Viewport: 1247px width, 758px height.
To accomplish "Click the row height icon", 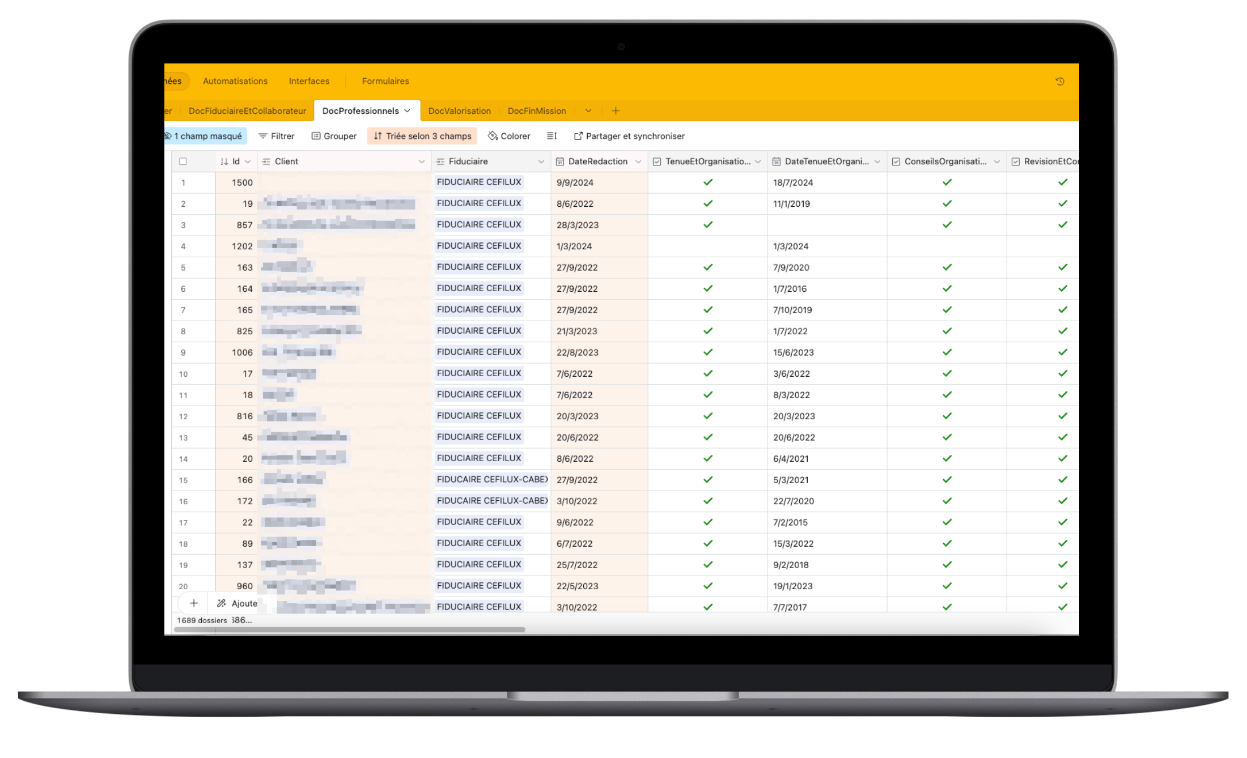I will tap(552, 136).
